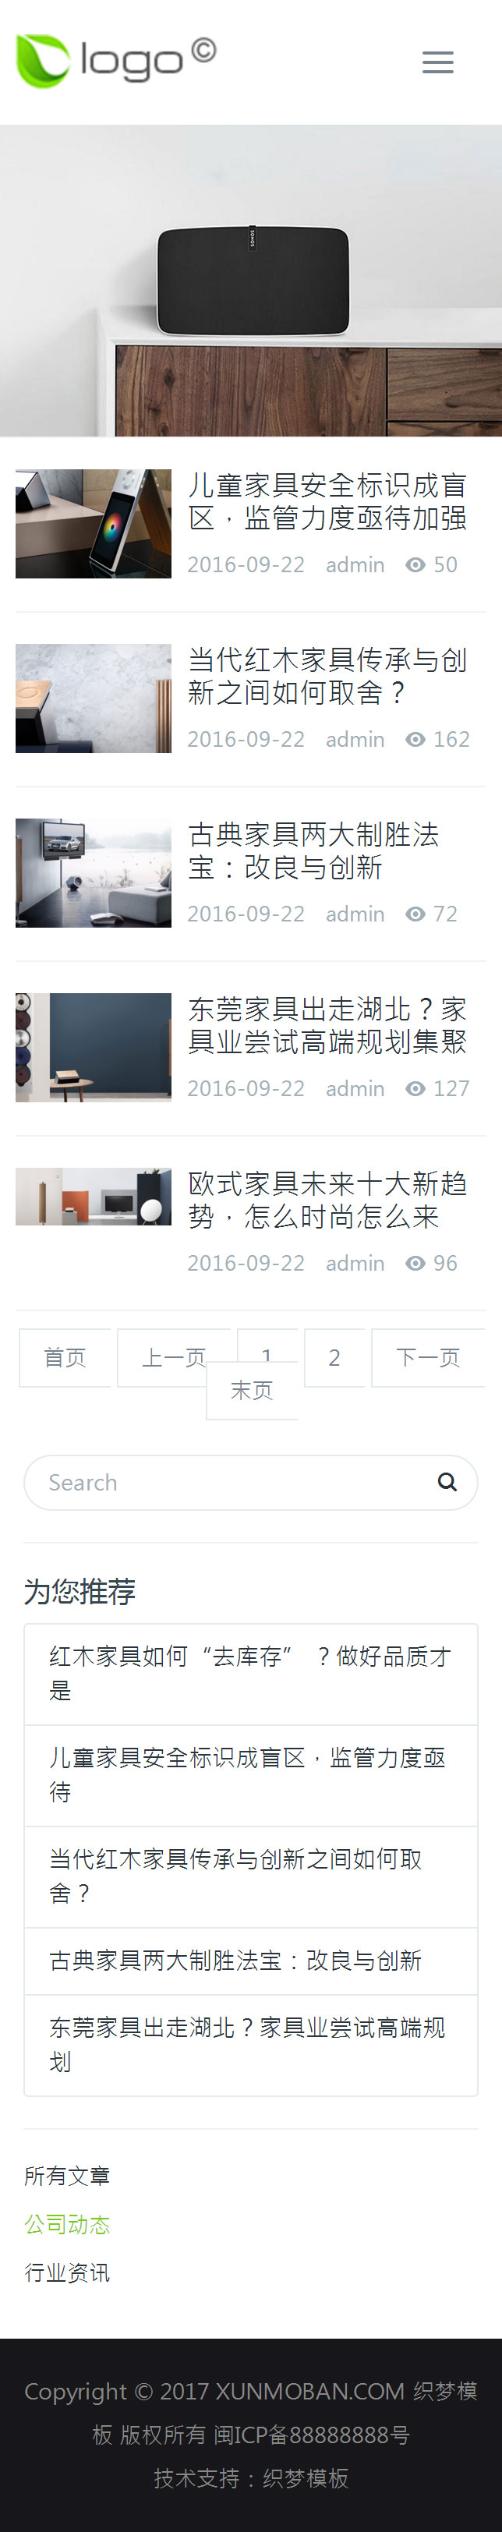Jump to 末页 last page

[252, 1390]
